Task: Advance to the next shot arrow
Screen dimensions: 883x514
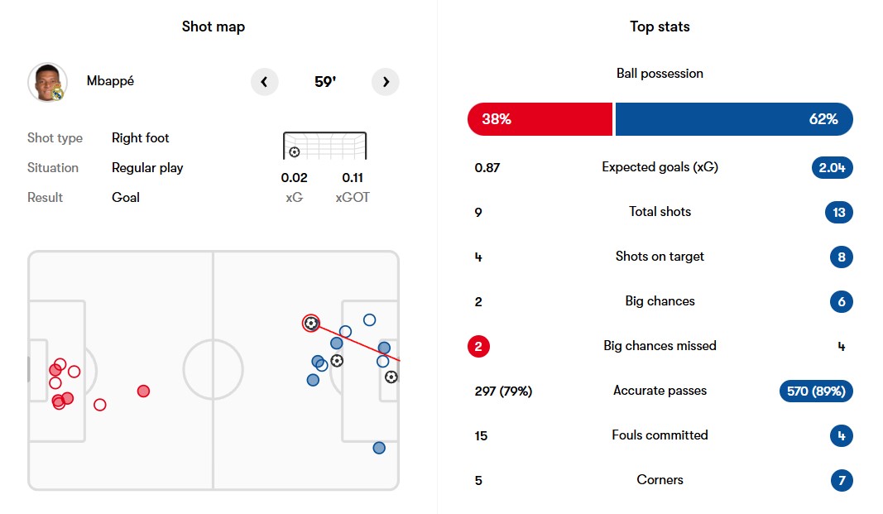Action: [x=386, y=82]
